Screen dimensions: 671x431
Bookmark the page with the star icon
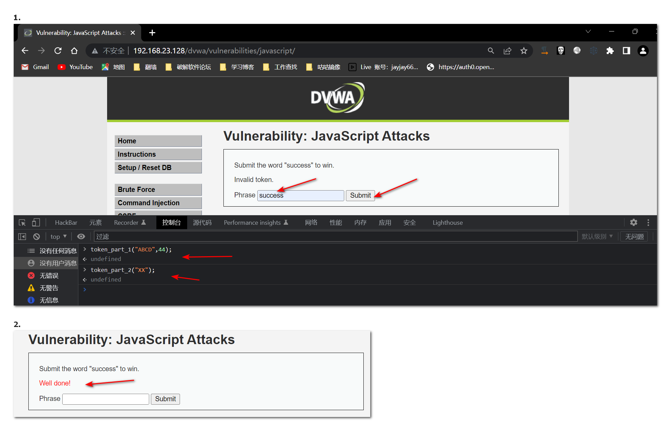(x=524, y=51)
